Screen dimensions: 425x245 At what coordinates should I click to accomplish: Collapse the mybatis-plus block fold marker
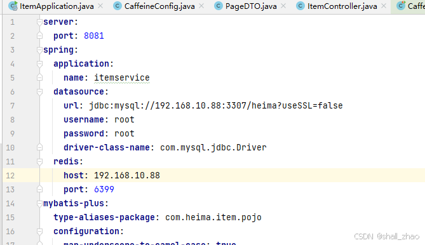[x=39, y=204]
